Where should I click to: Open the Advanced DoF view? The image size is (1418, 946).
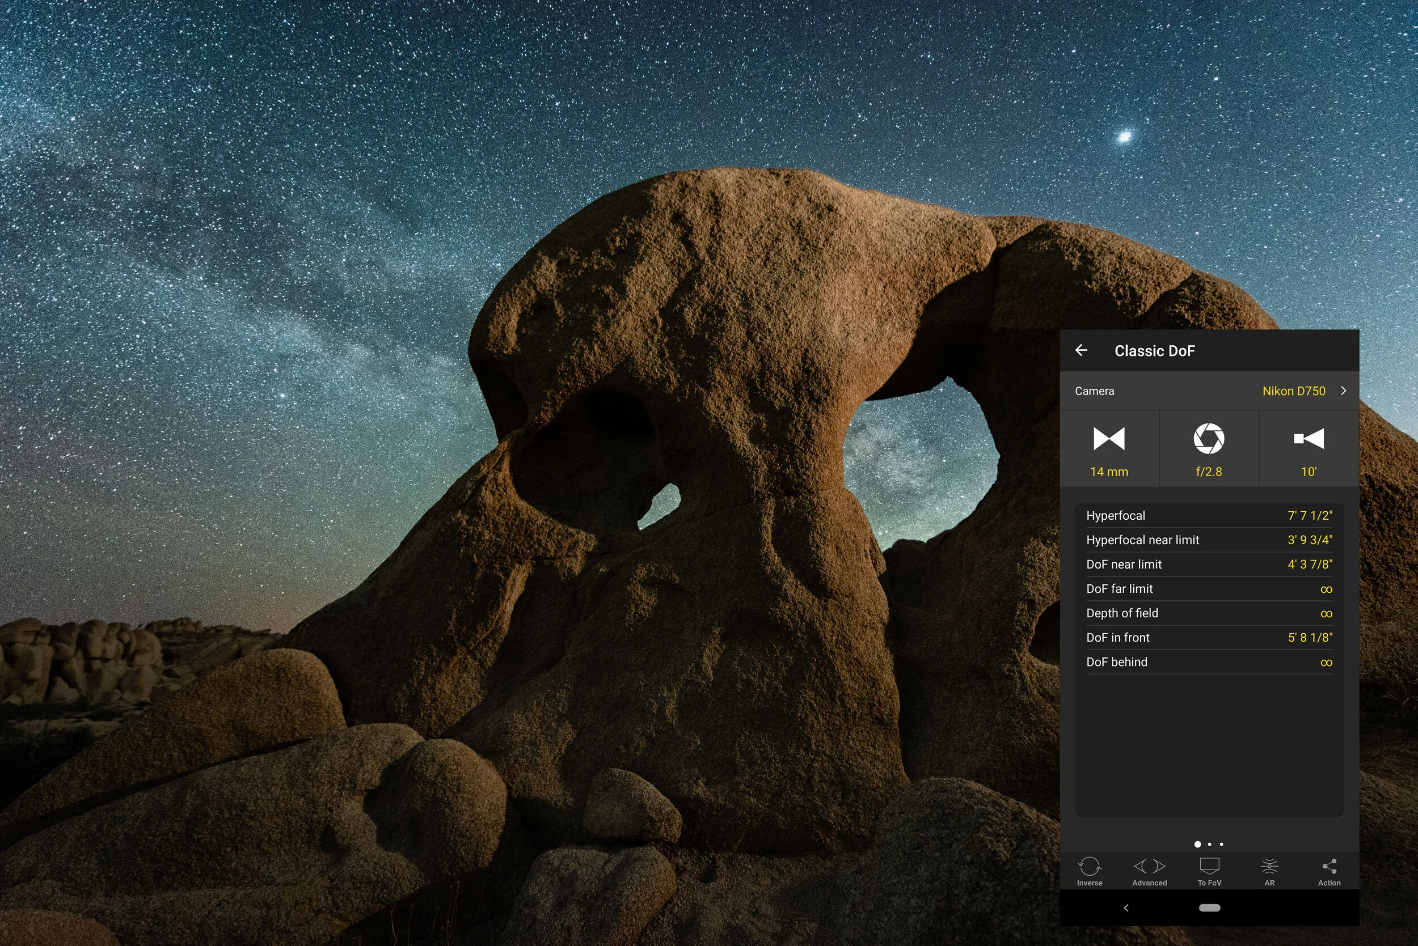coord(1149,871)
